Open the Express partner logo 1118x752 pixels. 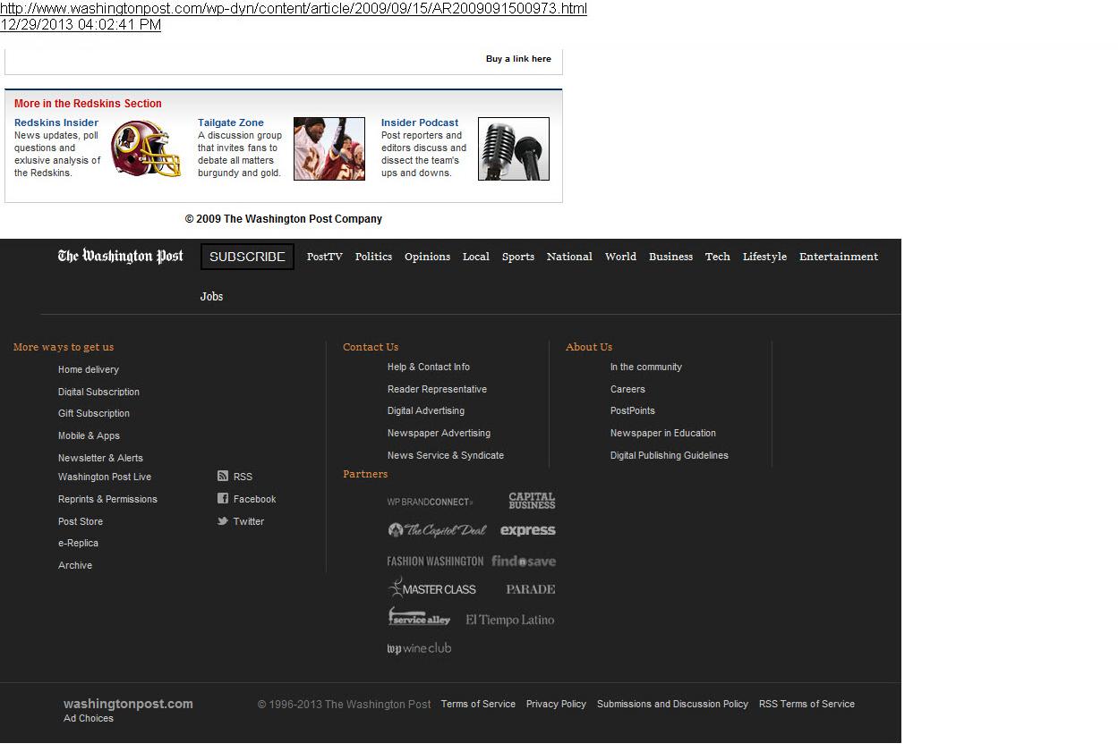coord(528,530)
